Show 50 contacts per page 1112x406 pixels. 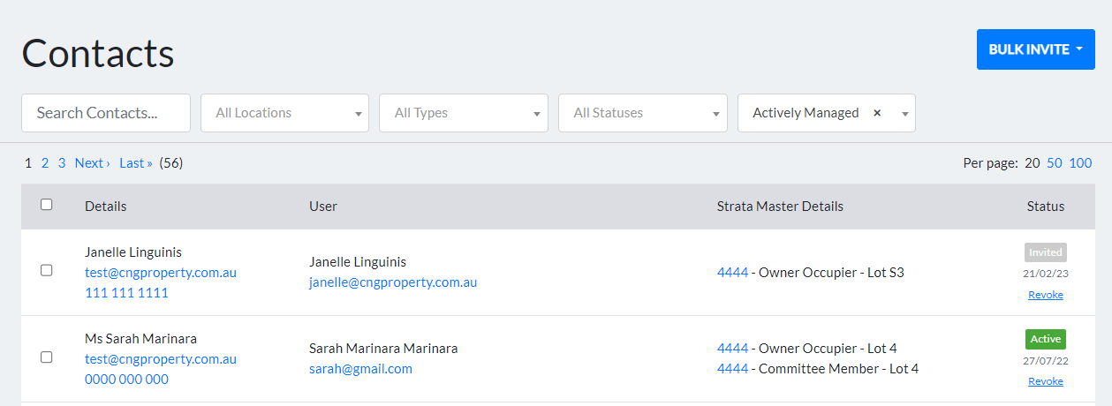coord(1055,163)
